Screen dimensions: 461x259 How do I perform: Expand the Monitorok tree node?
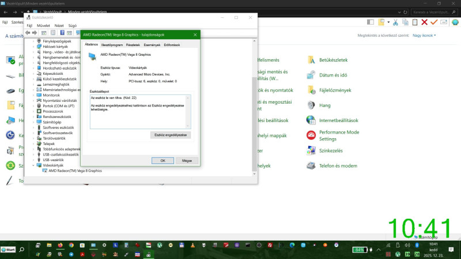pos(33,95)
